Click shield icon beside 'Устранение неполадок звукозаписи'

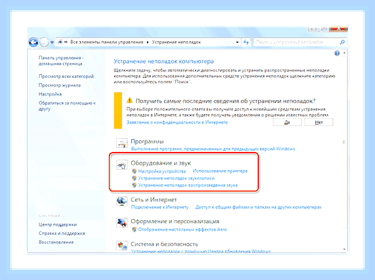pos(134,178)
